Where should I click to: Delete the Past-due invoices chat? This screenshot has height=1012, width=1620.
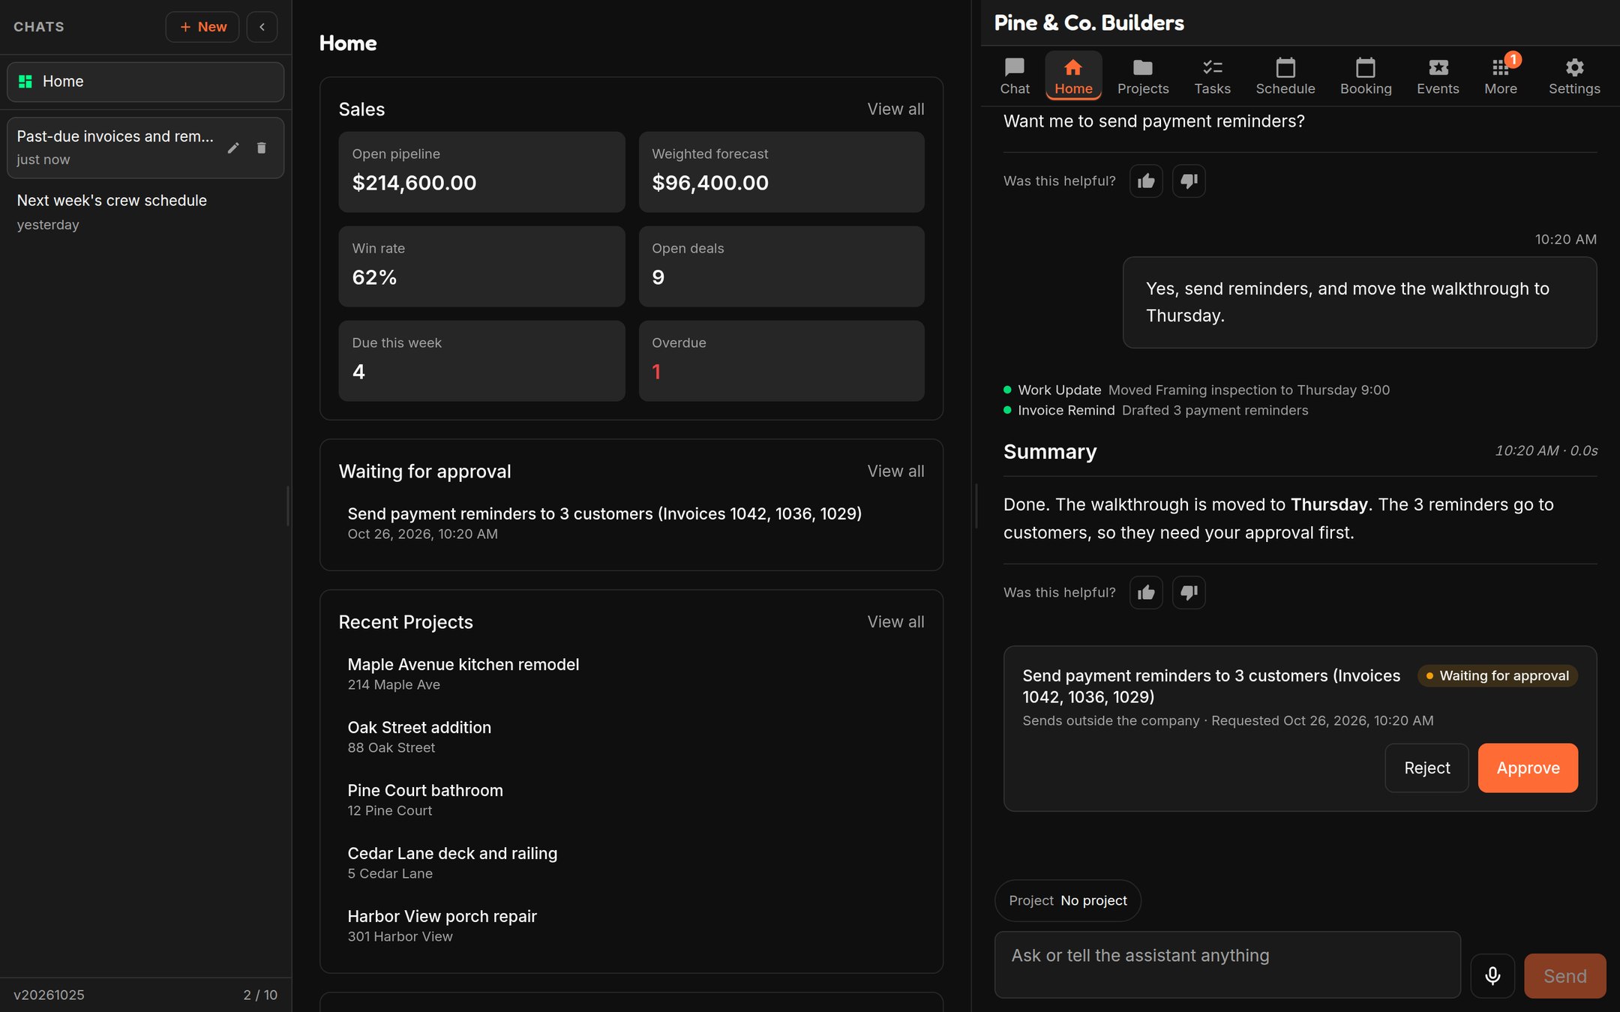tap(261, 148)
